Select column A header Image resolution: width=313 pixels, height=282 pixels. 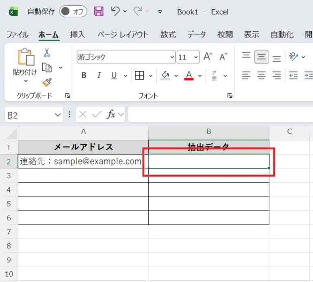coord(83,131)
